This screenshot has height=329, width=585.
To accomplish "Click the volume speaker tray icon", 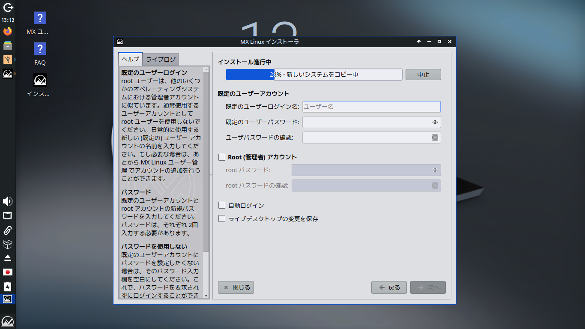I will tap(8, 201).
